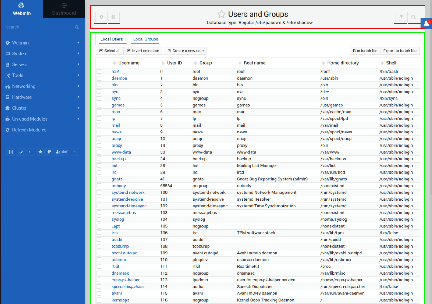Switch to the Local Groups tab
Viewport: 432px width, 304px height.
coord(145,39)
